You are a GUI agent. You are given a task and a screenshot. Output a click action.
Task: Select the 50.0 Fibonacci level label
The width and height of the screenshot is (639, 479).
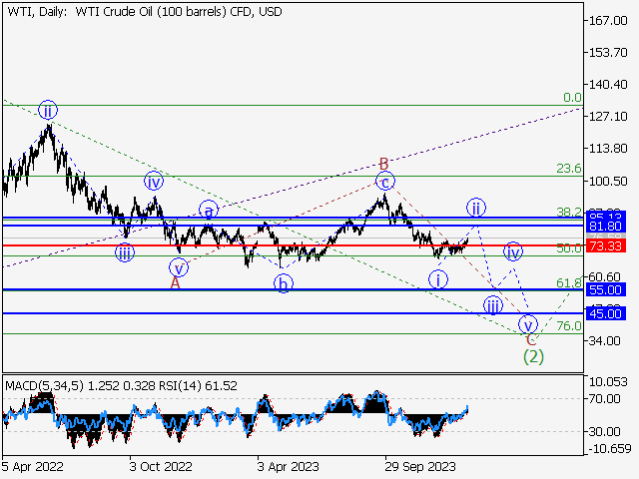569,248
